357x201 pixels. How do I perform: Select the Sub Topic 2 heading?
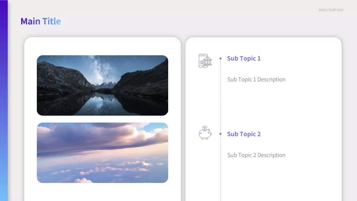point(244,134)
